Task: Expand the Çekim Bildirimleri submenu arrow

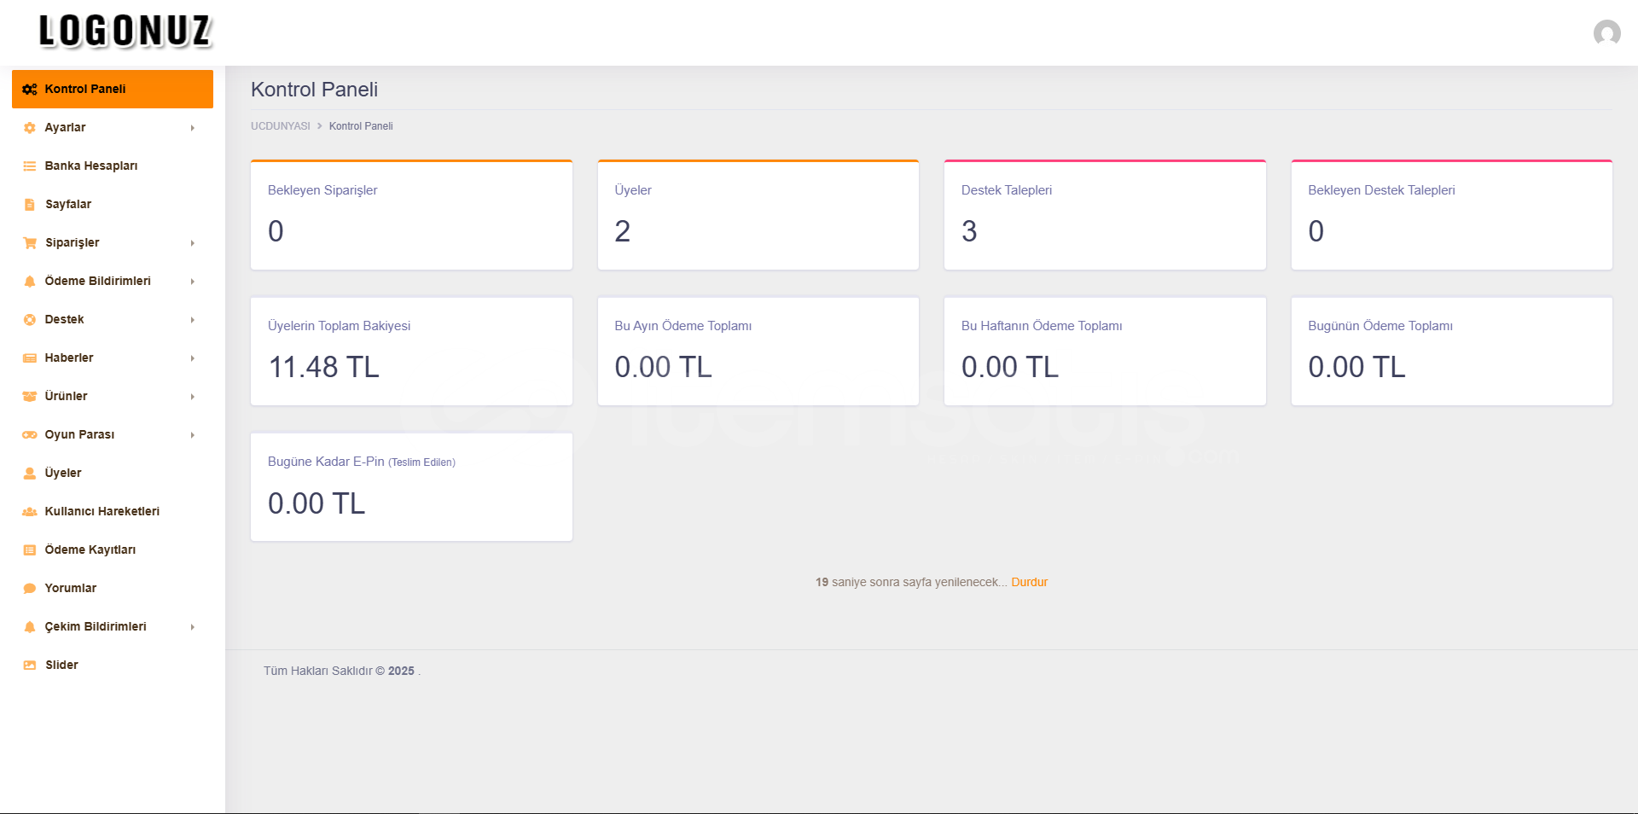Action: coord(193,627)
